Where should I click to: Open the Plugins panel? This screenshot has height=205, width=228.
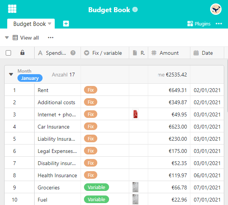click(x=199, y=24)
